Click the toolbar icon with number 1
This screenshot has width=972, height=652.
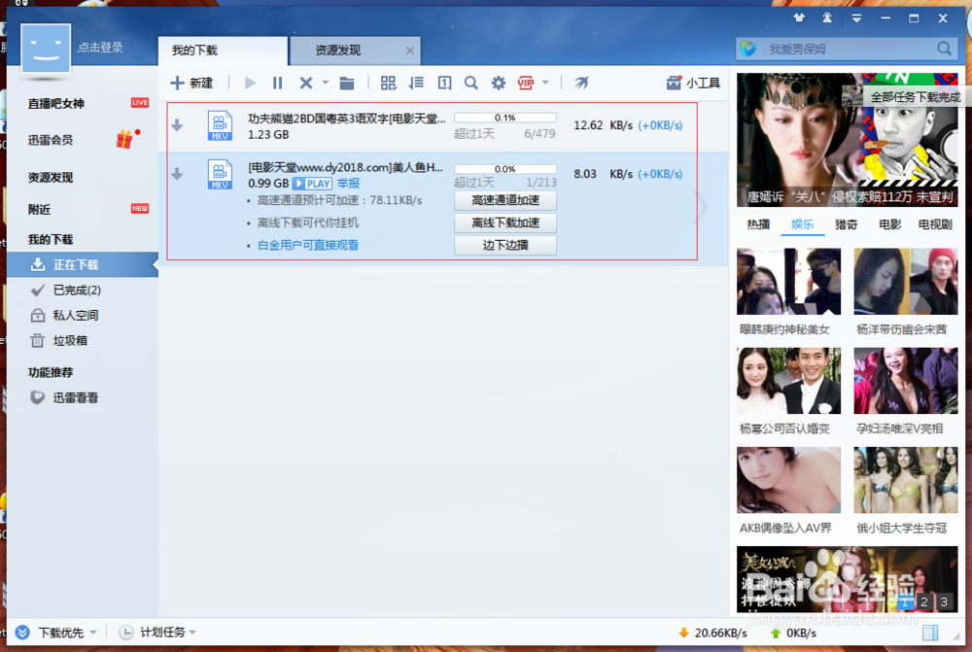click(x=444, y=83)
